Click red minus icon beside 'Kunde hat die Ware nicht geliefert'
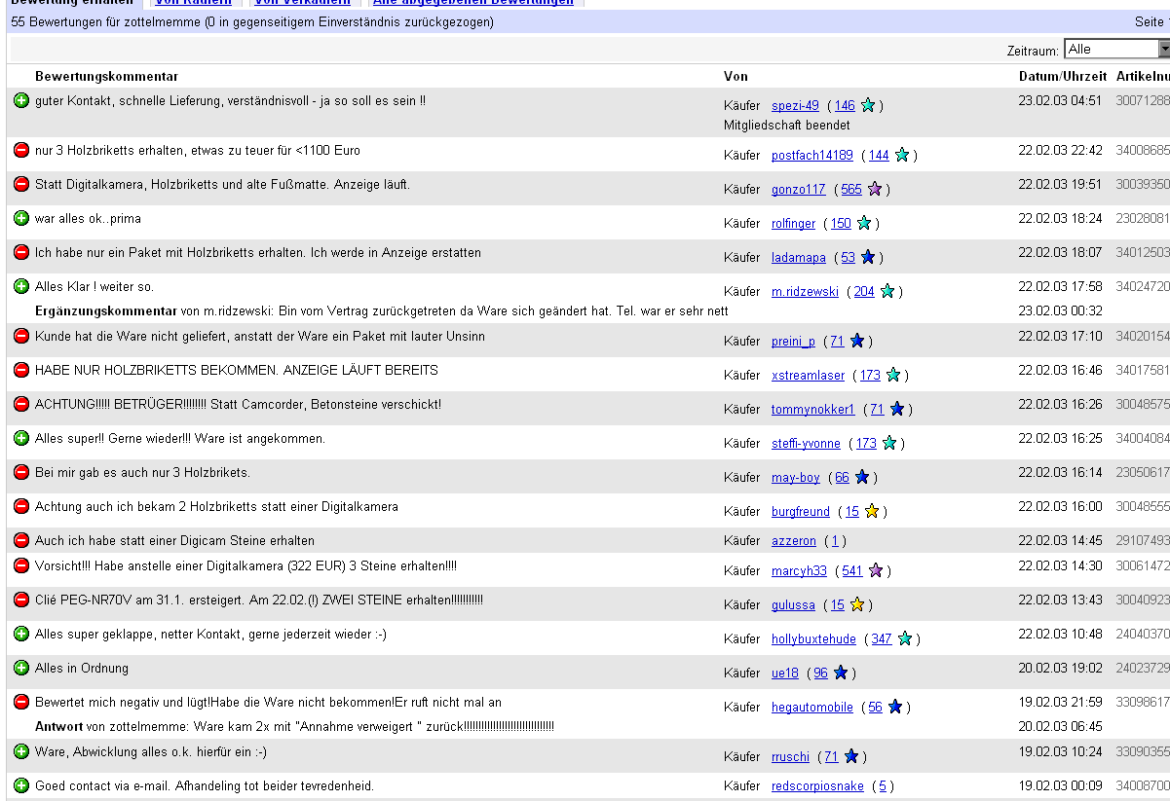The width and height of the screenshot is (1170, 801). point(21,336)
